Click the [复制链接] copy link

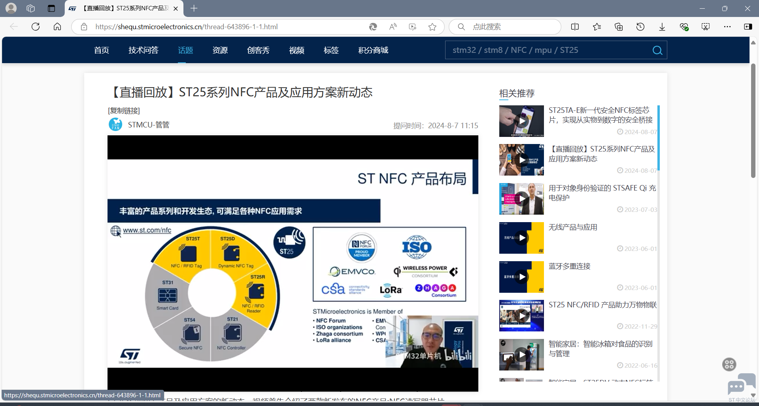click(x=124, y=110)
